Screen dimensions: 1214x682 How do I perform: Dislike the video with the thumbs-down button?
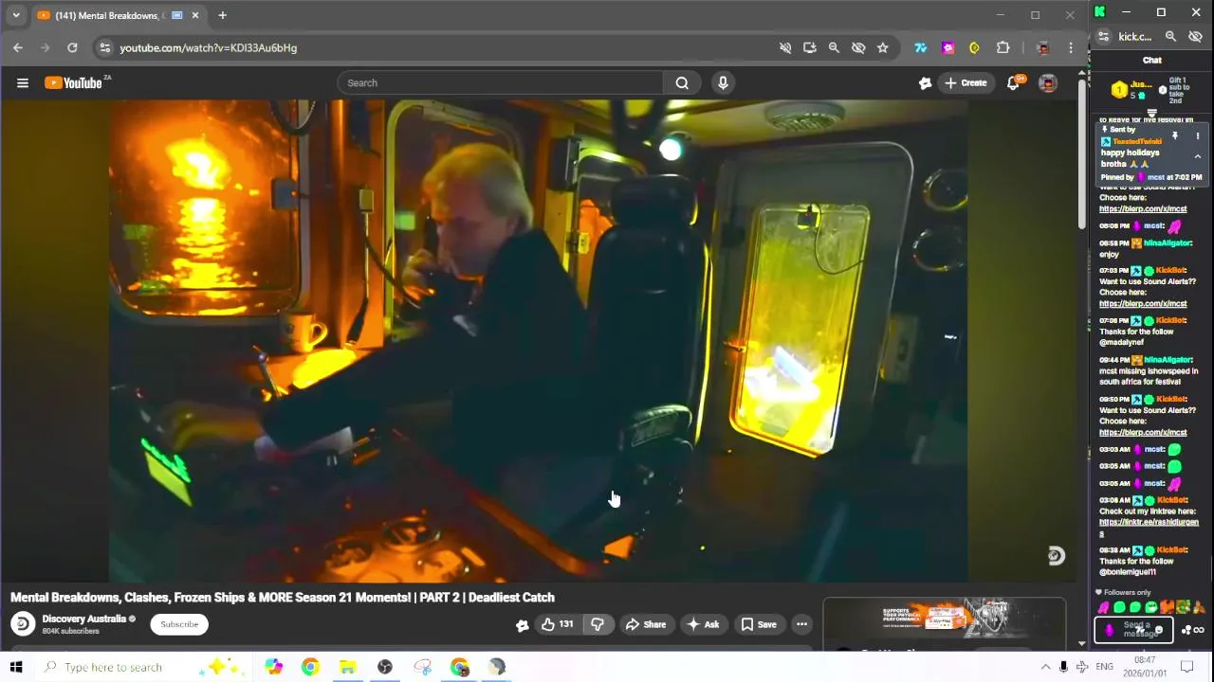pyautogui.click(x=598, y=624)
